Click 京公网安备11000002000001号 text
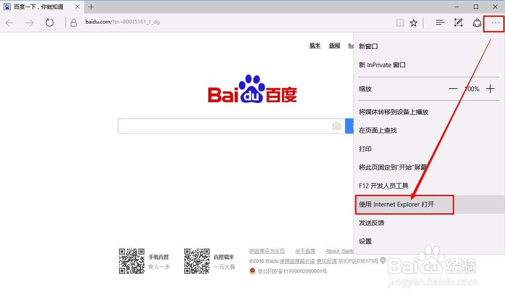Viewport: 505px width, 299px height. pyautogui.click(x=292, y=271)
